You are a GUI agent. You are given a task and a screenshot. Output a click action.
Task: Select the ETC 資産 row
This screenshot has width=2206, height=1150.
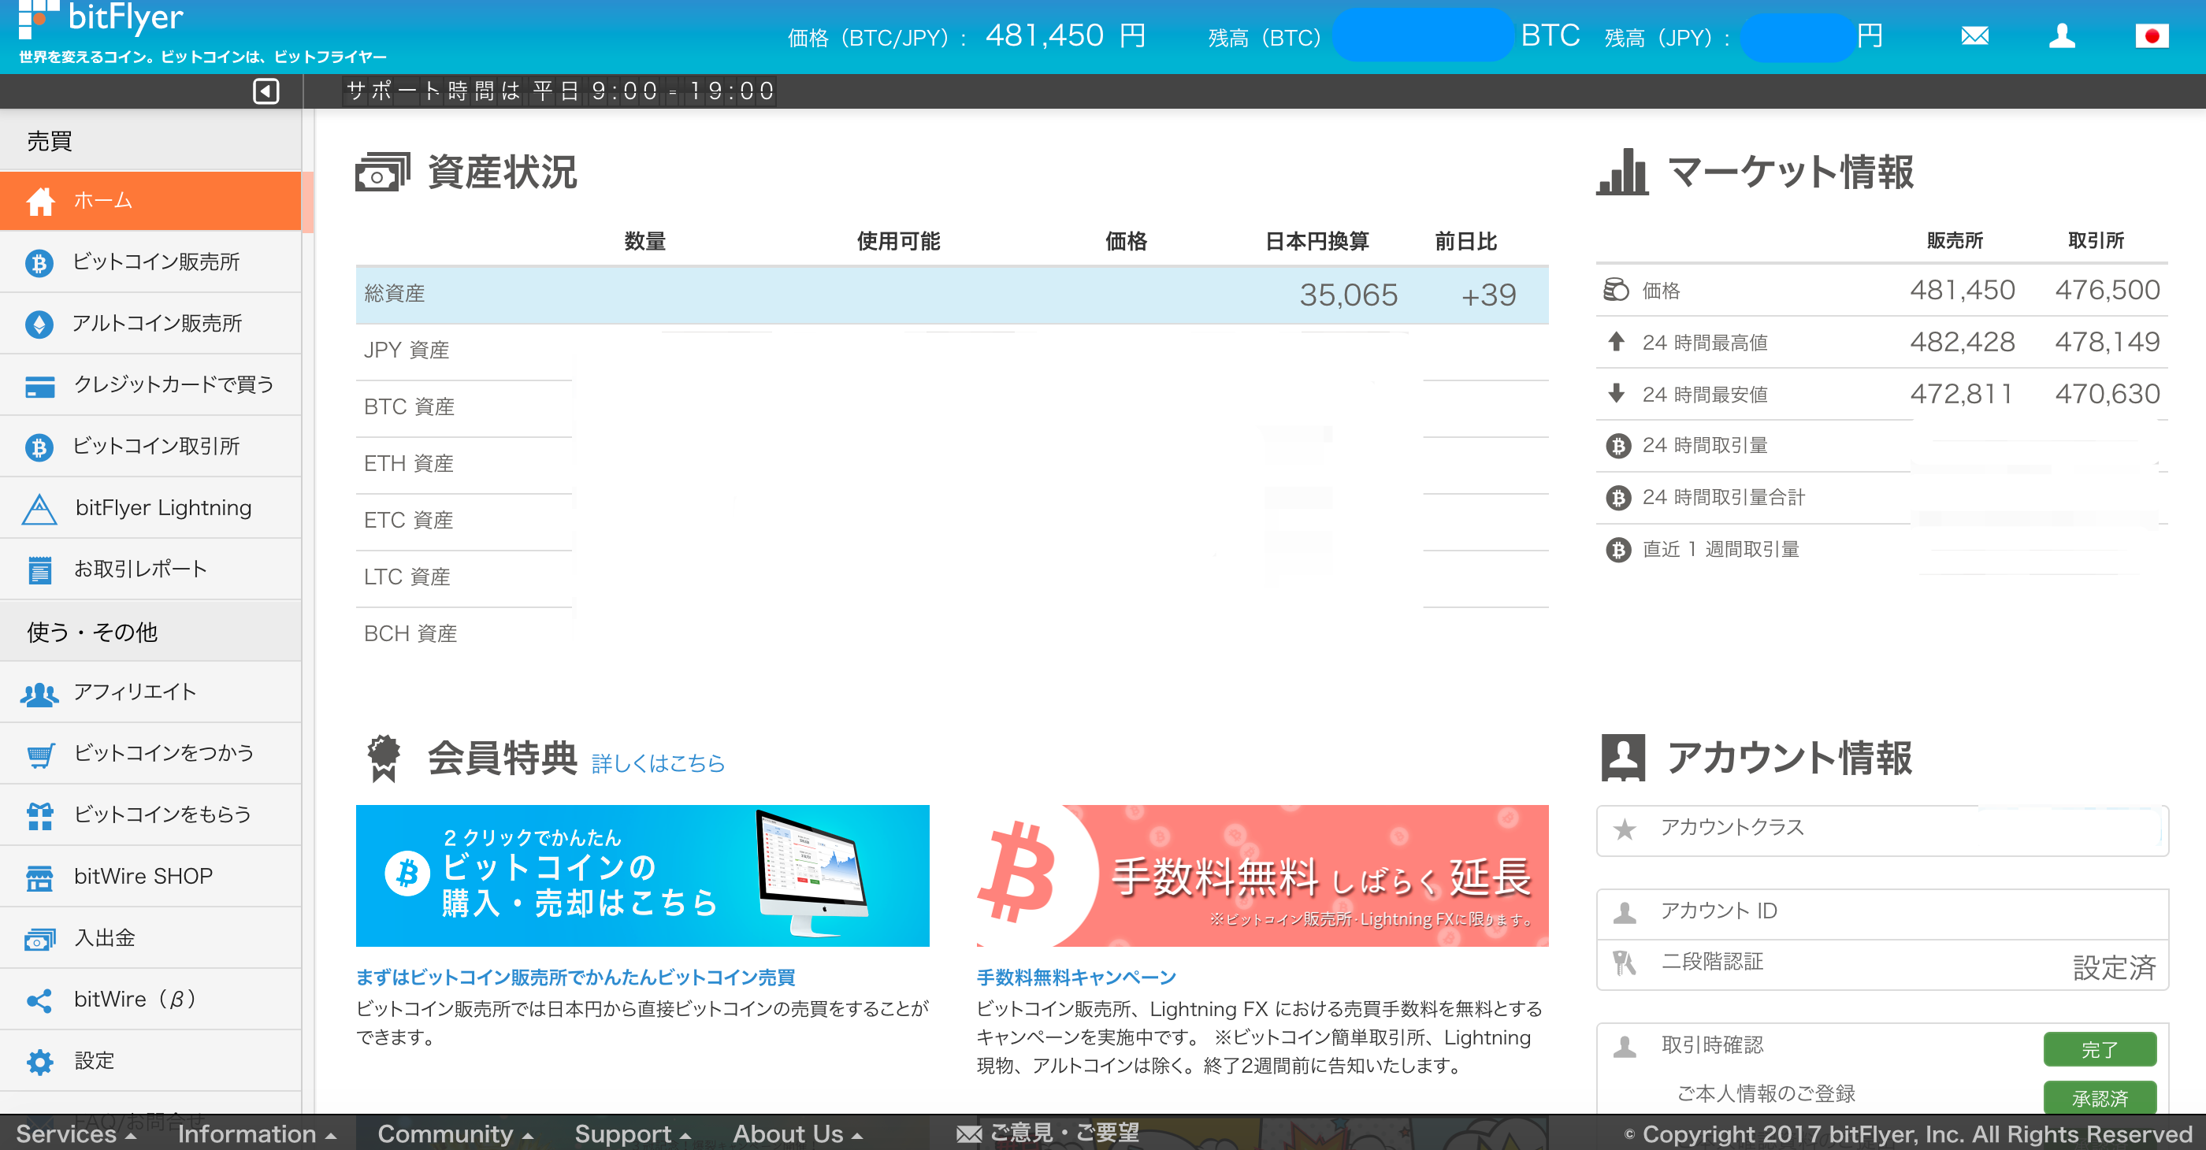point(952,521)
